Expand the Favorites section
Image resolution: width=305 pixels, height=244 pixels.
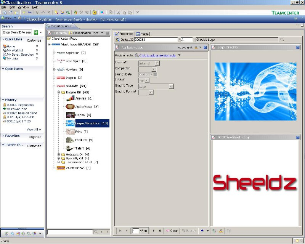click(x=3, y=136)
